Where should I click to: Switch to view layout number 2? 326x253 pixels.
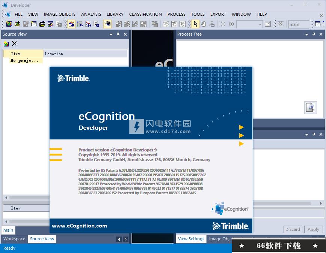[80, 24]
